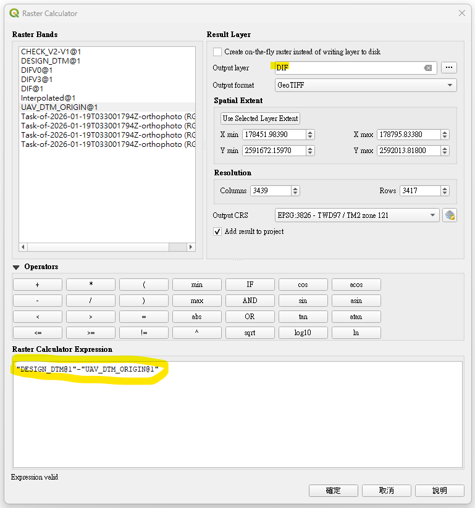
Task: Increment the X min value arrow
Action: pyautogui.click(x=310, y=132)
